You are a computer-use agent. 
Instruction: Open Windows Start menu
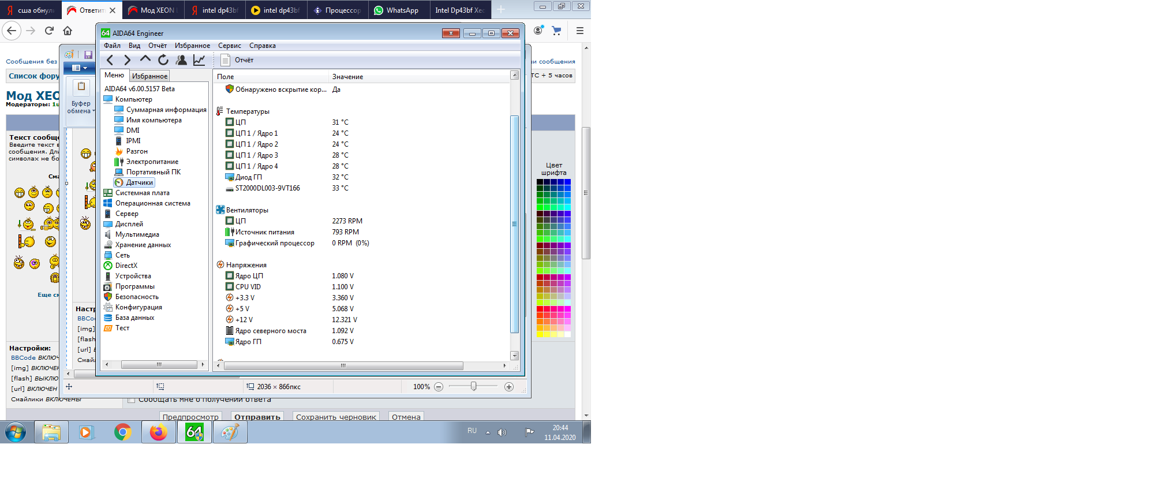coord(16,432)
